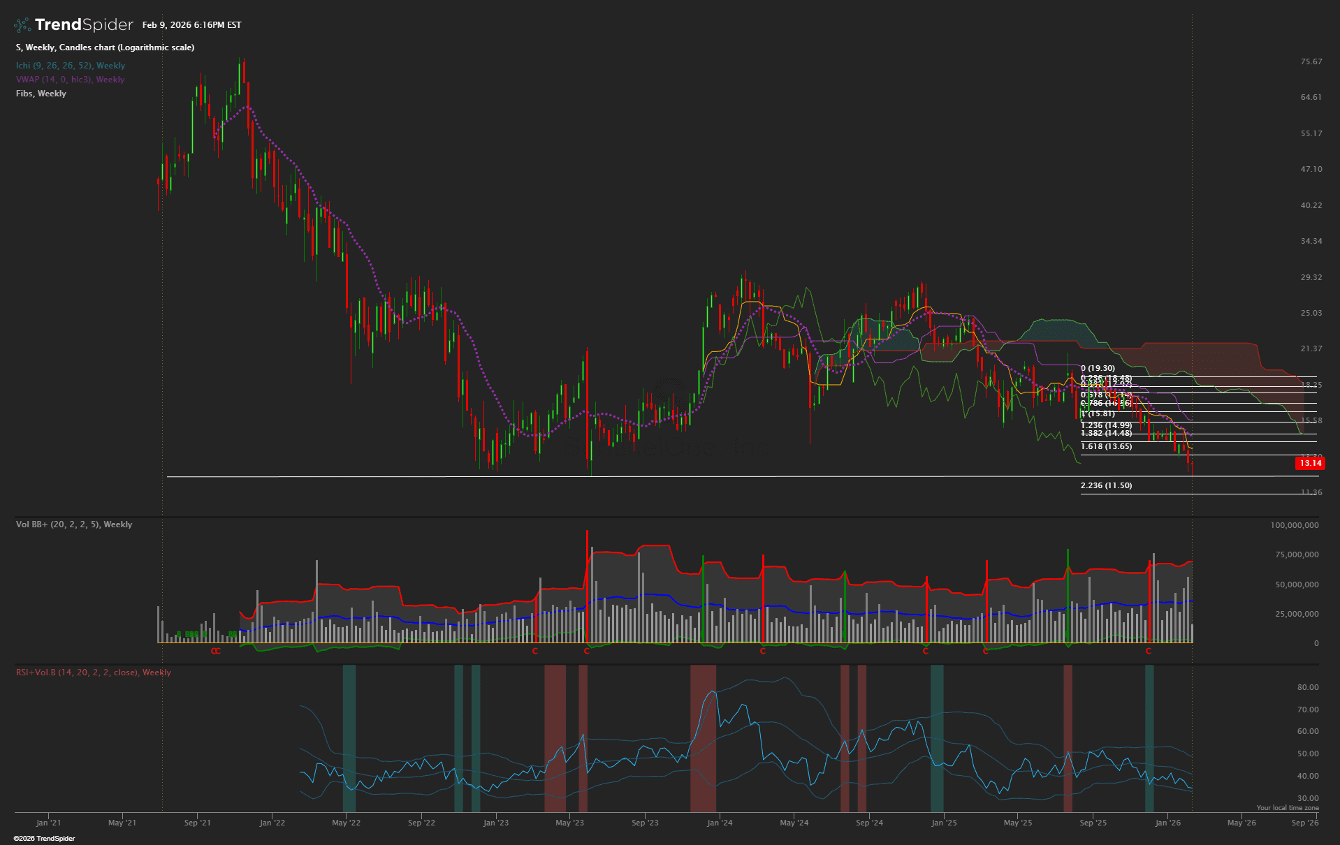Image resolution: width=1340 pixels, height=845 pixels.
Task: Click the red C marker near Sep '25 volume
Action: pyautogui.click(x=1148, y=651)
